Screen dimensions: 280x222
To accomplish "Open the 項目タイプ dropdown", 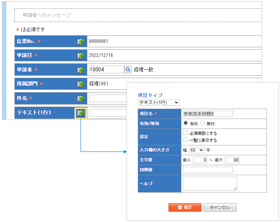I will coord(159,103).
